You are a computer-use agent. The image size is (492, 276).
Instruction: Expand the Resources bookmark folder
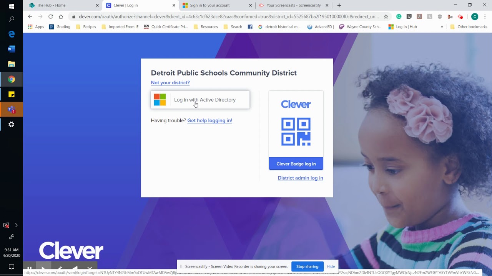[x=206, y=27]
